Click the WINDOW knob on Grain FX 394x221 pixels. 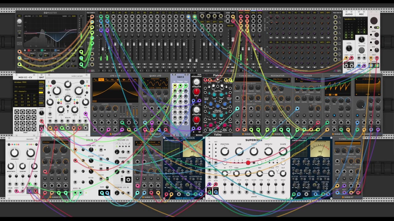[91, 171]
